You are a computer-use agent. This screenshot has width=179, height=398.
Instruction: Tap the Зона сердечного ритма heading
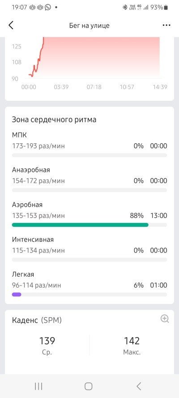[x=54, y=120]
